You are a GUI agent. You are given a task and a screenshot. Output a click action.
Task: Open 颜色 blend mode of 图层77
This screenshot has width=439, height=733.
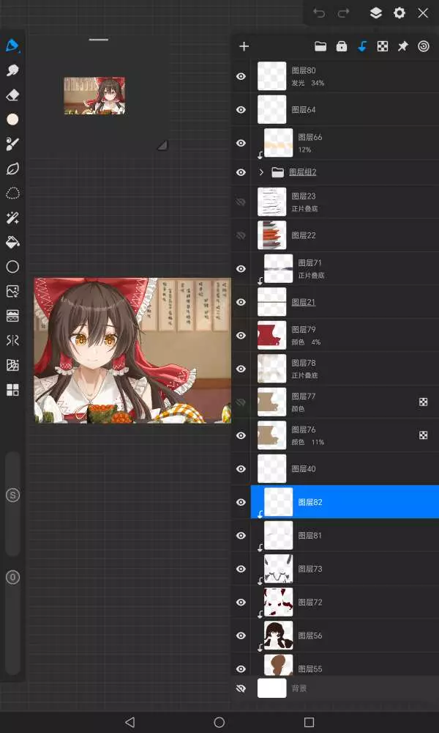click(x=298, y=409)
